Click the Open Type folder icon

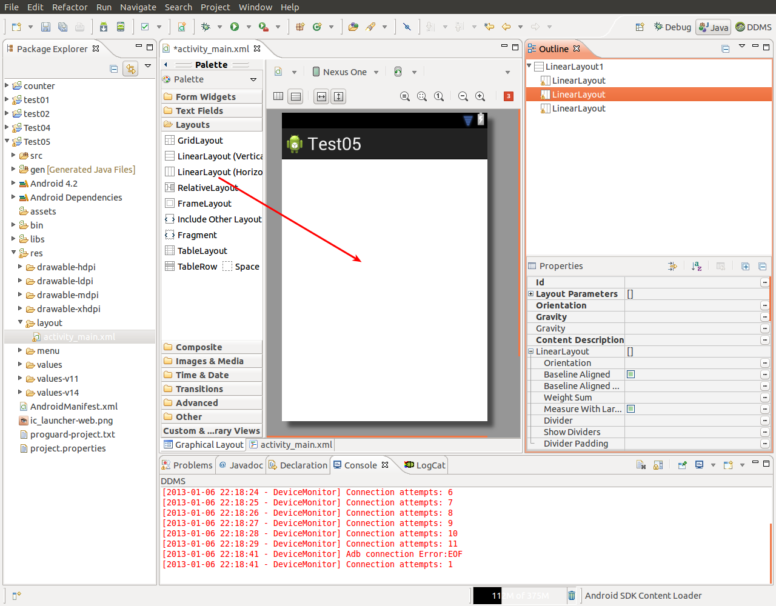353,27
